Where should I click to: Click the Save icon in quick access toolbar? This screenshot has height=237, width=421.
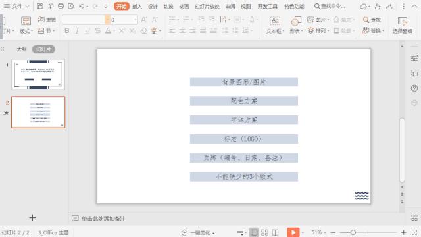click(40, 6)
